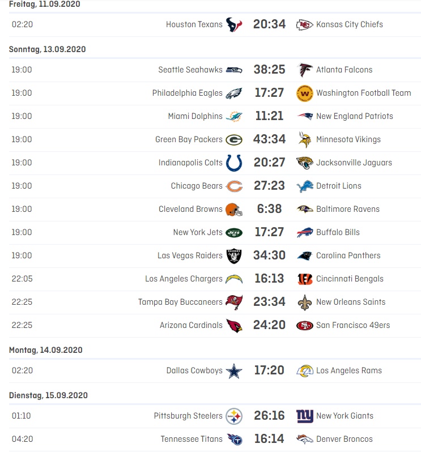Click the Tampa Bay Buccaneers team name
This screenshot has width=421, height=452.
pyautogui.click(x=180, y=302)
